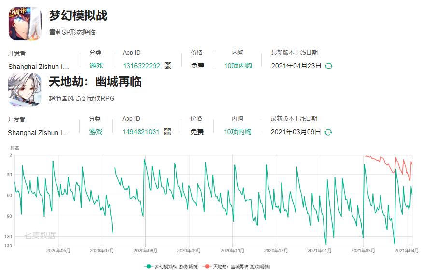Open 10项内购 link for 天地劫

click(x=238, y=132)
